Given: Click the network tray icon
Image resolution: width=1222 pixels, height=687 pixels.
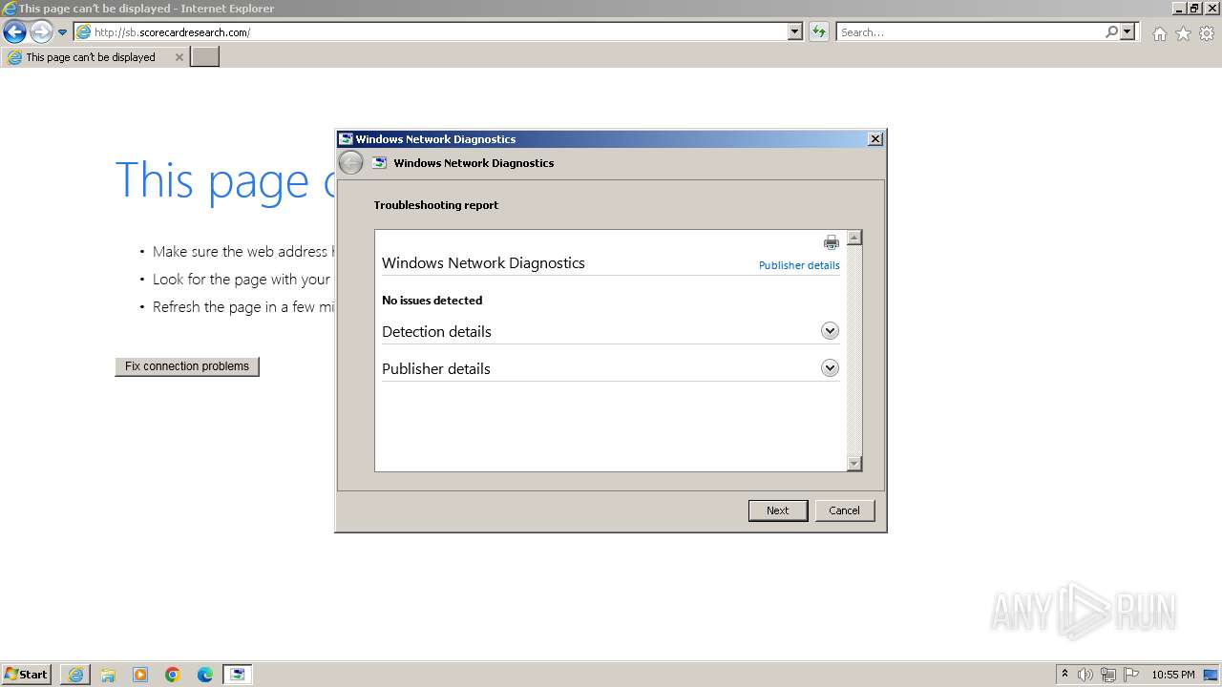Looking at the screenshot, I should point(1108,675).
